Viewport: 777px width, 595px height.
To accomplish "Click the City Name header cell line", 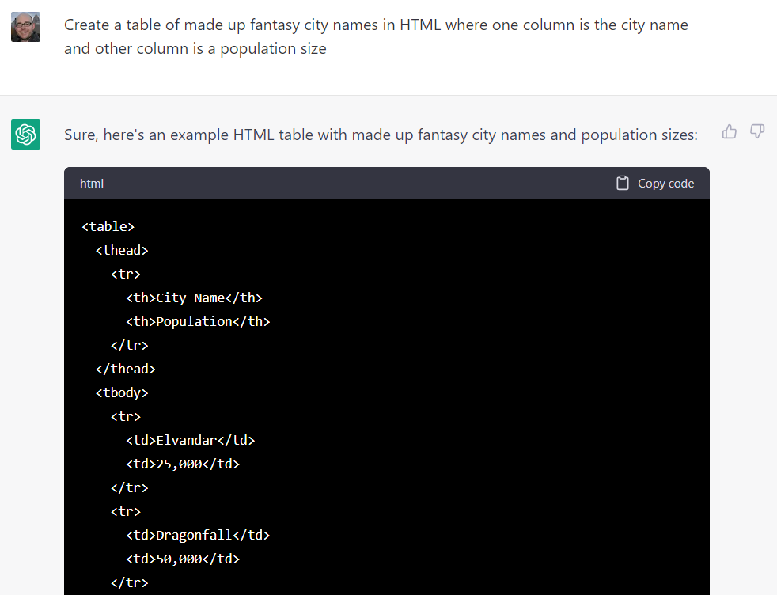I will point(194,298).
